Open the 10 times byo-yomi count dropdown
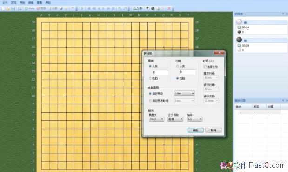The width and height of the screenshot is (288, 172). click(211, 101)
